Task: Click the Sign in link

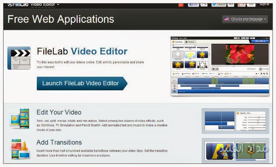Action: coord(264,4)
